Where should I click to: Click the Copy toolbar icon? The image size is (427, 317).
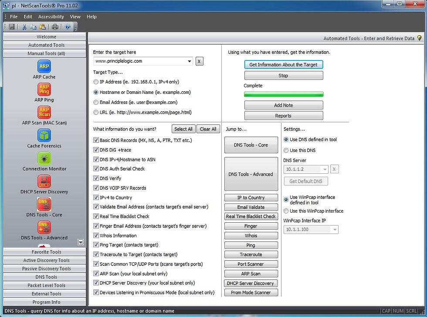pyautogui.click(x=33, y=27)
